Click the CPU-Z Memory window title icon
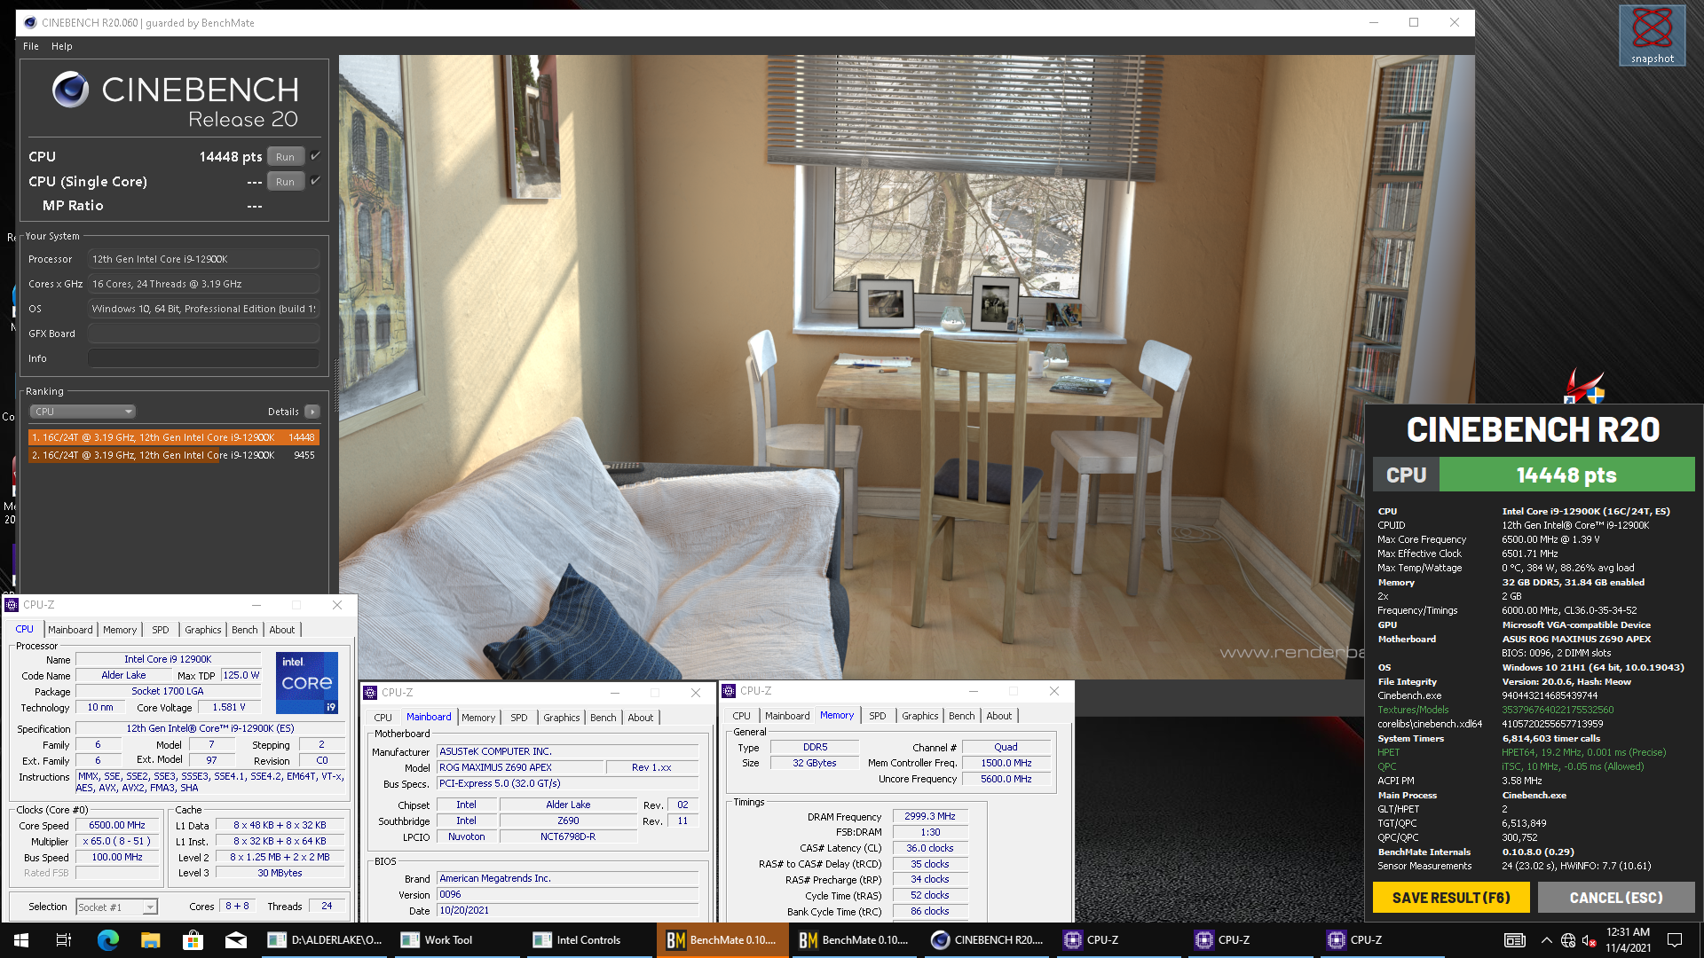This screenshot has height=958, width=1704. coord(729,691)
